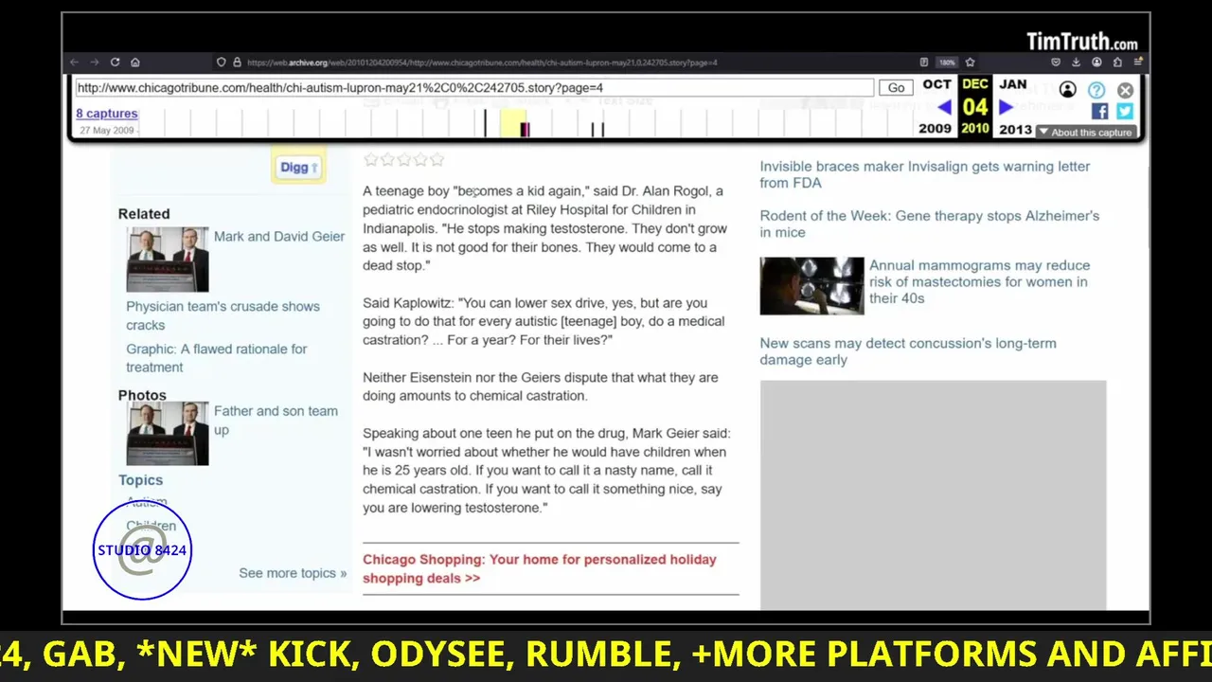Open Wayback Machine help question mark

tap(1096, 90)
